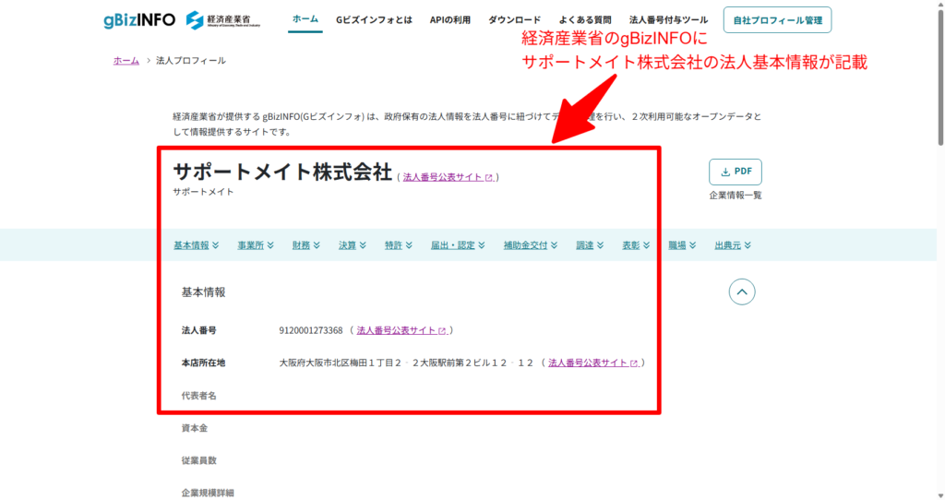Jump to 出典元 section anchor
The image size is (945, 500).
[x=733, y=245]
